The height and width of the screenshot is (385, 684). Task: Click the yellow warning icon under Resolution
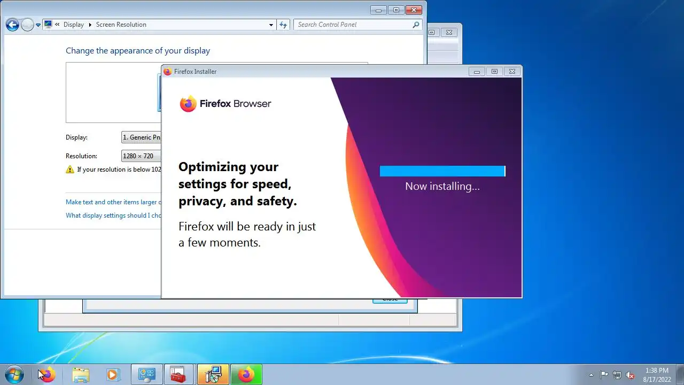pyautogui.click(x=70, y=170)
